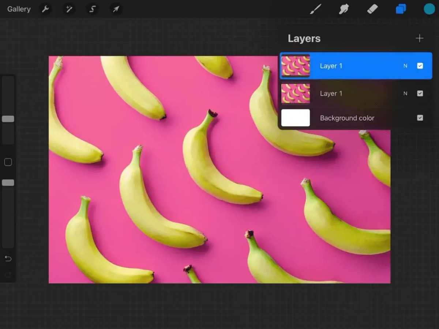Pick the Smudge tool

pos(344,9)
